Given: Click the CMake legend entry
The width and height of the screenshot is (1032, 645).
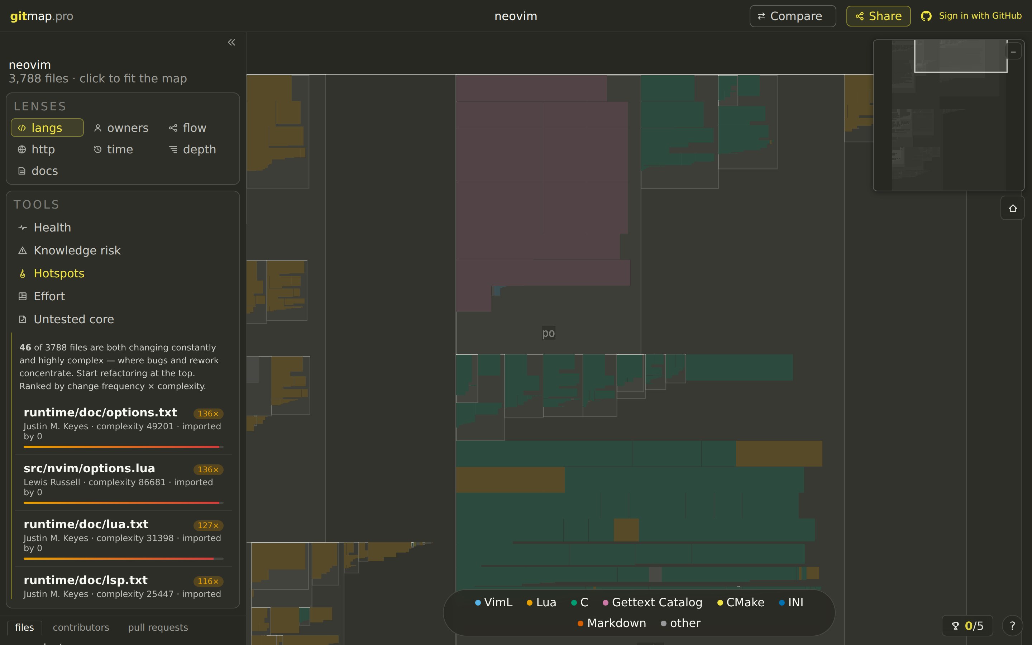Looking at the screenshot, I should click(741, 602).
